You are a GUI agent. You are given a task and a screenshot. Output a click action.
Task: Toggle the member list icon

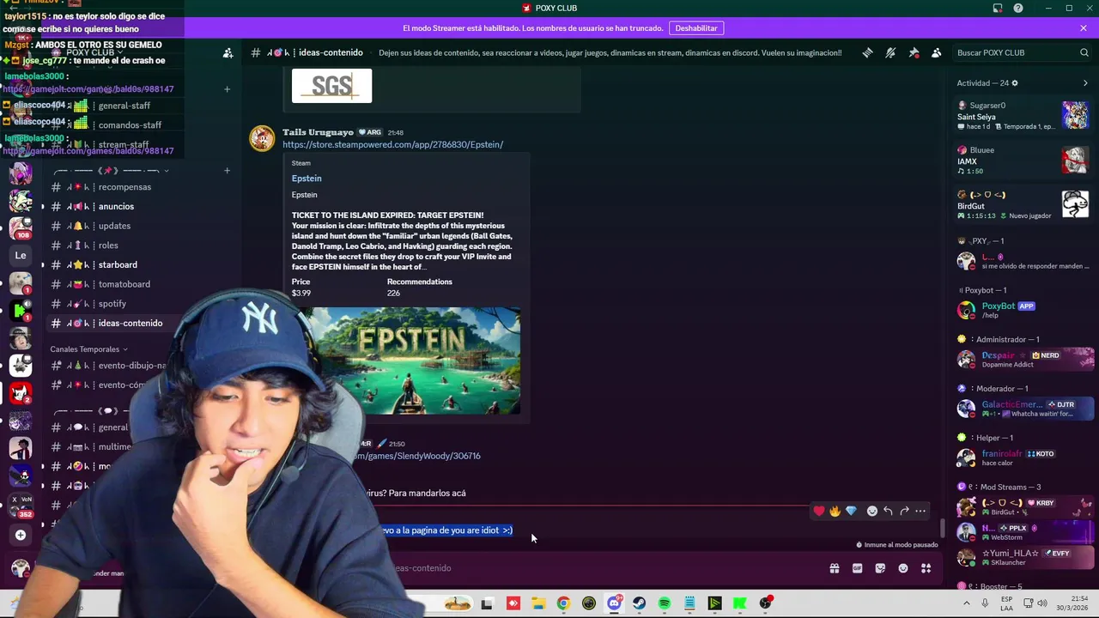coord(937,52)
